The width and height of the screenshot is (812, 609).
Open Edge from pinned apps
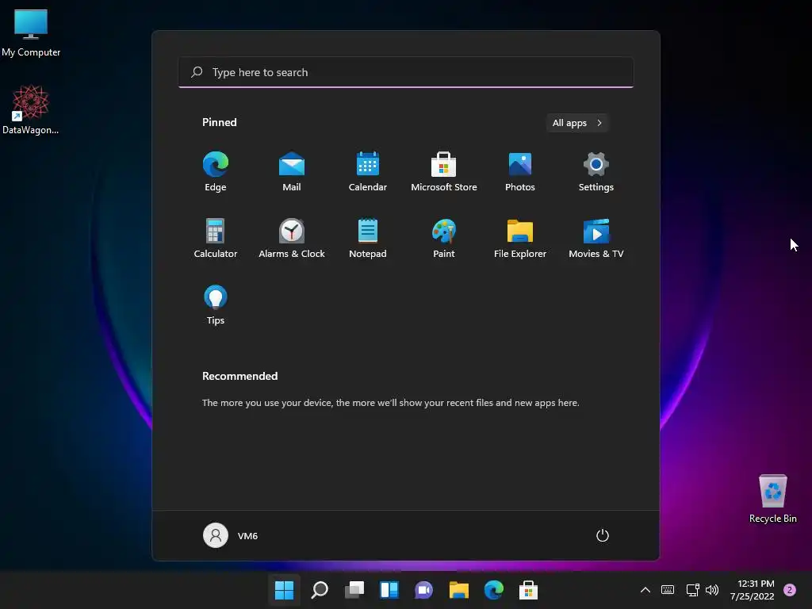click(216, 172)
